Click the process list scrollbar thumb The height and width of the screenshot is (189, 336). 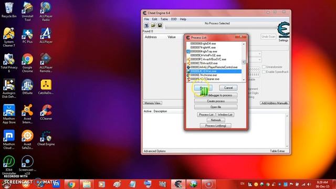pos(244,62)
